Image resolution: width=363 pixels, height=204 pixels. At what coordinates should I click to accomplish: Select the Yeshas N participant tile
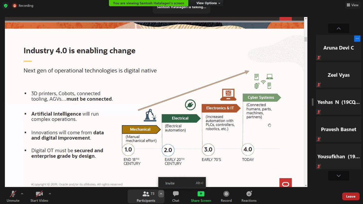(338, 102)
